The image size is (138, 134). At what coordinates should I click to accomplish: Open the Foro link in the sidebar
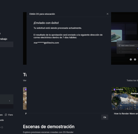point(11,115)
